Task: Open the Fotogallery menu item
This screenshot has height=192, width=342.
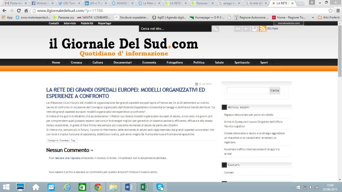Action: click(175, 62)
